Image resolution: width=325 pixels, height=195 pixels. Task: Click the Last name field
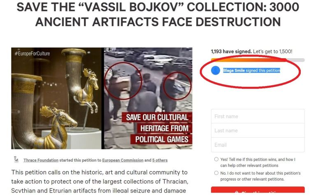point(258,131)
